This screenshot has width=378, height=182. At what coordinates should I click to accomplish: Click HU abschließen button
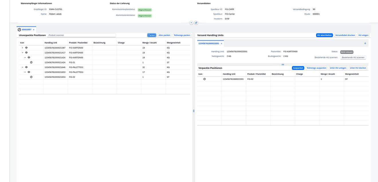point(324,35)
